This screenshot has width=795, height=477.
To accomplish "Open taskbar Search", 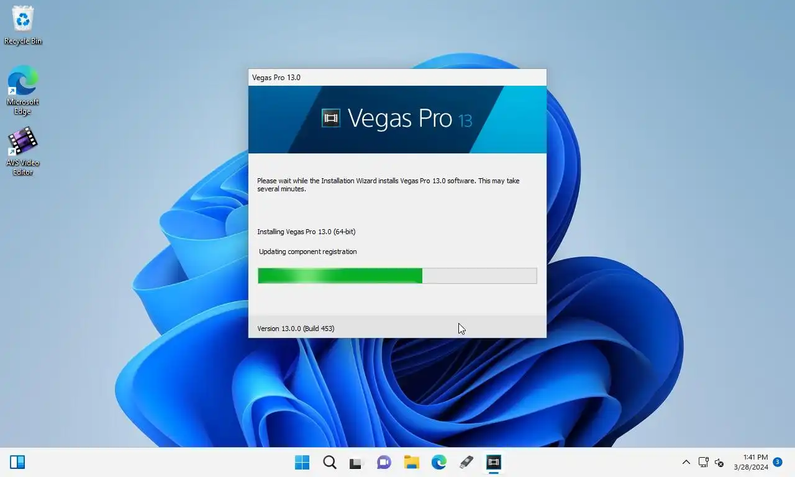I will 330,462.
